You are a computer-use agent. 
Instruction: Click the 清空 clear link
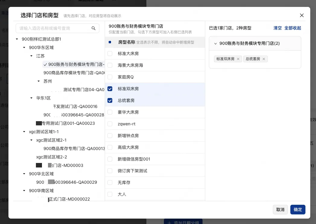[277, 28]
